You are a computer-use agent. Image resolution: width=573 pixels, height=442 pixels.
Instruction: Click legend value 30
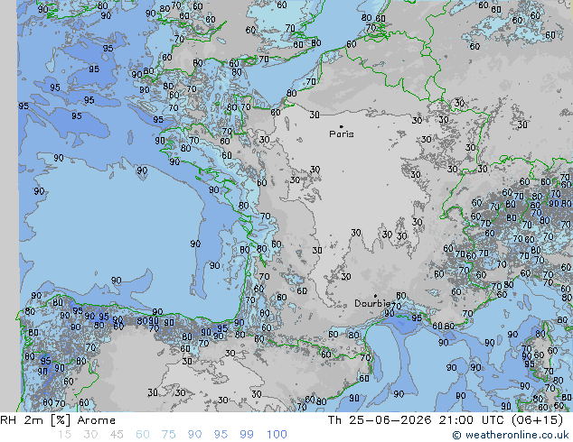(x=90, y=435)
